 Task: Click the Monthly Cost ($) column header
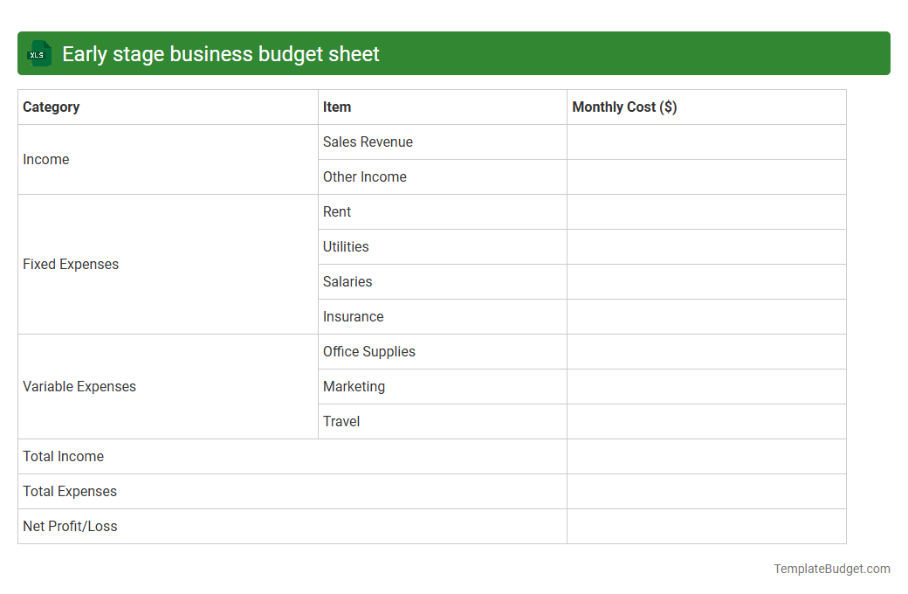[x=624, y=107]
